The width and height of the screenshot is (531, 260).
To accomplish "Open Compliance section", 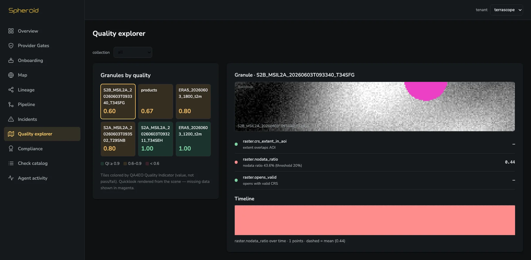I will pyautogui.click(x=42, y=149).
